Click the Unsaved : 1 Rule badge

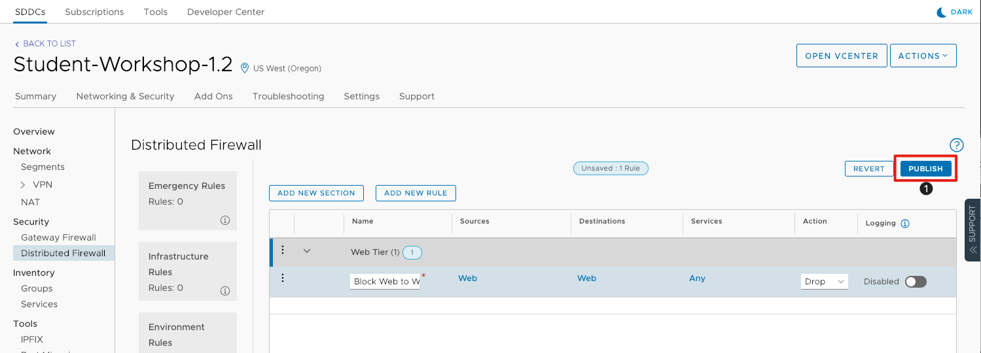pyautogui.click(x=611, y=168)
